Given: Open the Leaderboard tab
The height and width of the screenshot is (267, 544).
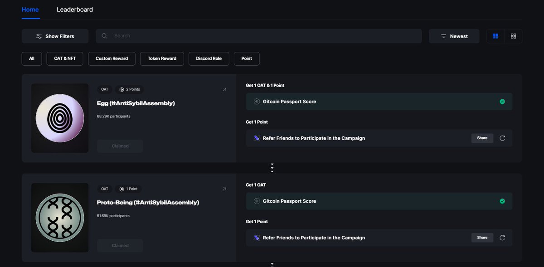Looking at the screenshot, I should 75,10.
